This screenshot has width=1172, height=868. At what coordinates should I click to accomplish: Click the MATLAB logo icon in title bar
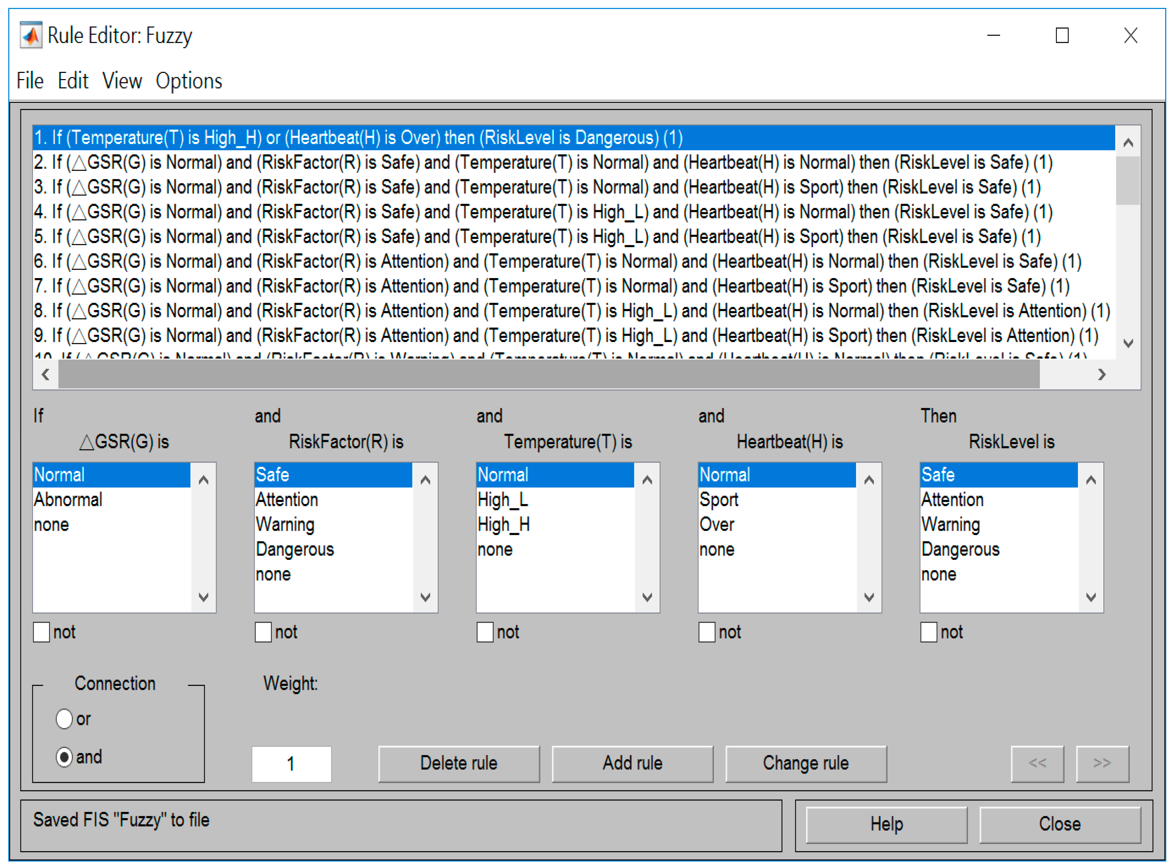point(31,35)
